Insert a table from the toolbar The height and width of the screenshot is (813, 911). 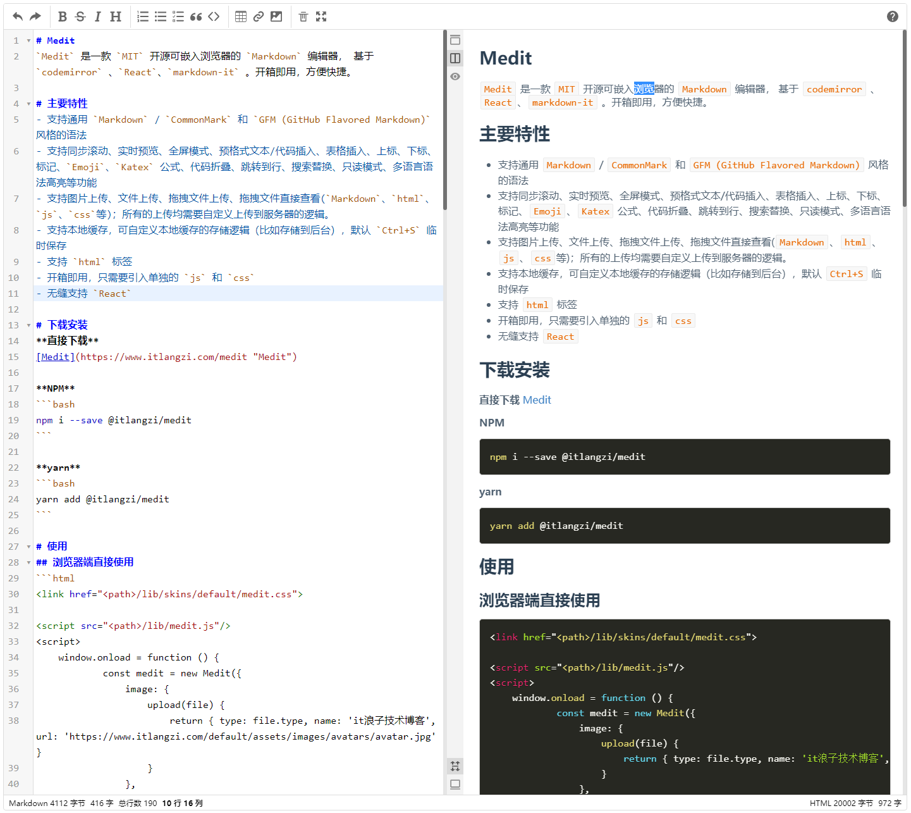(x=241, y=16)
